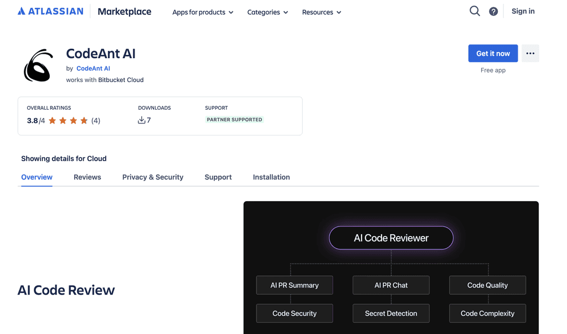Expand the Resources dropdown

pos(321,12)
